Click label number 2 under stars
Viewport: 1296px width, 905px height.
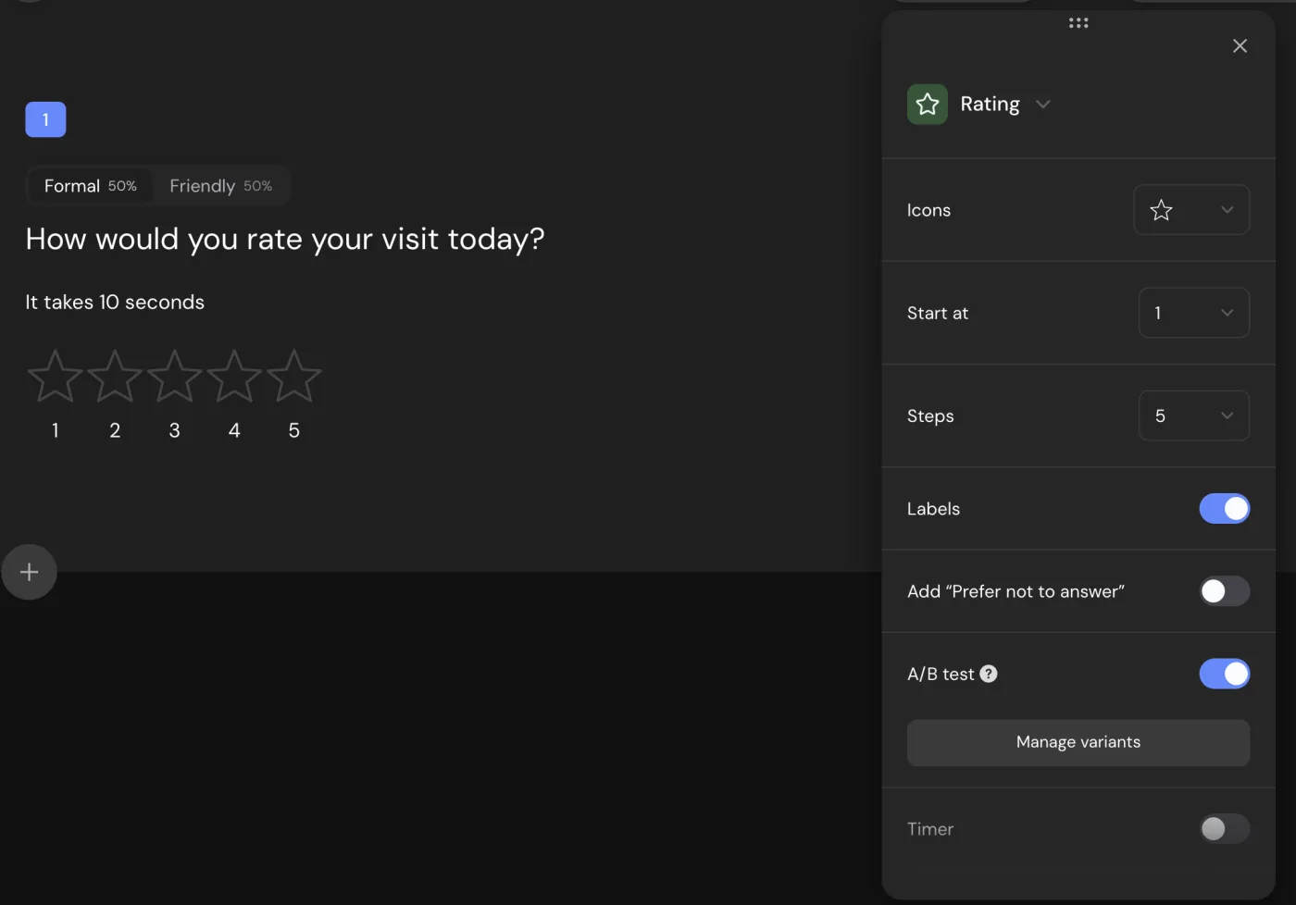pos(115,430)
